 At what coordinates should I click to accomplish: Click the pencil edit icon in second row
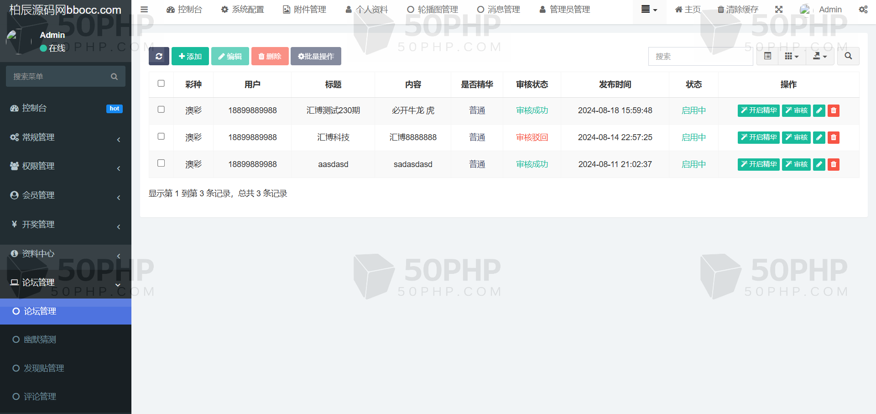819,137
